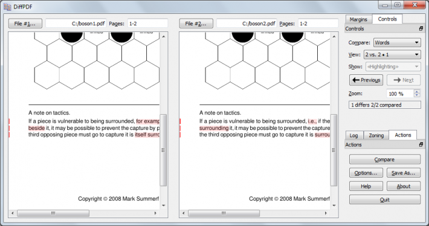Click the left arrow of left document's horizontal scrollbar
429x226 pixels.
click(x=12, y=213)
